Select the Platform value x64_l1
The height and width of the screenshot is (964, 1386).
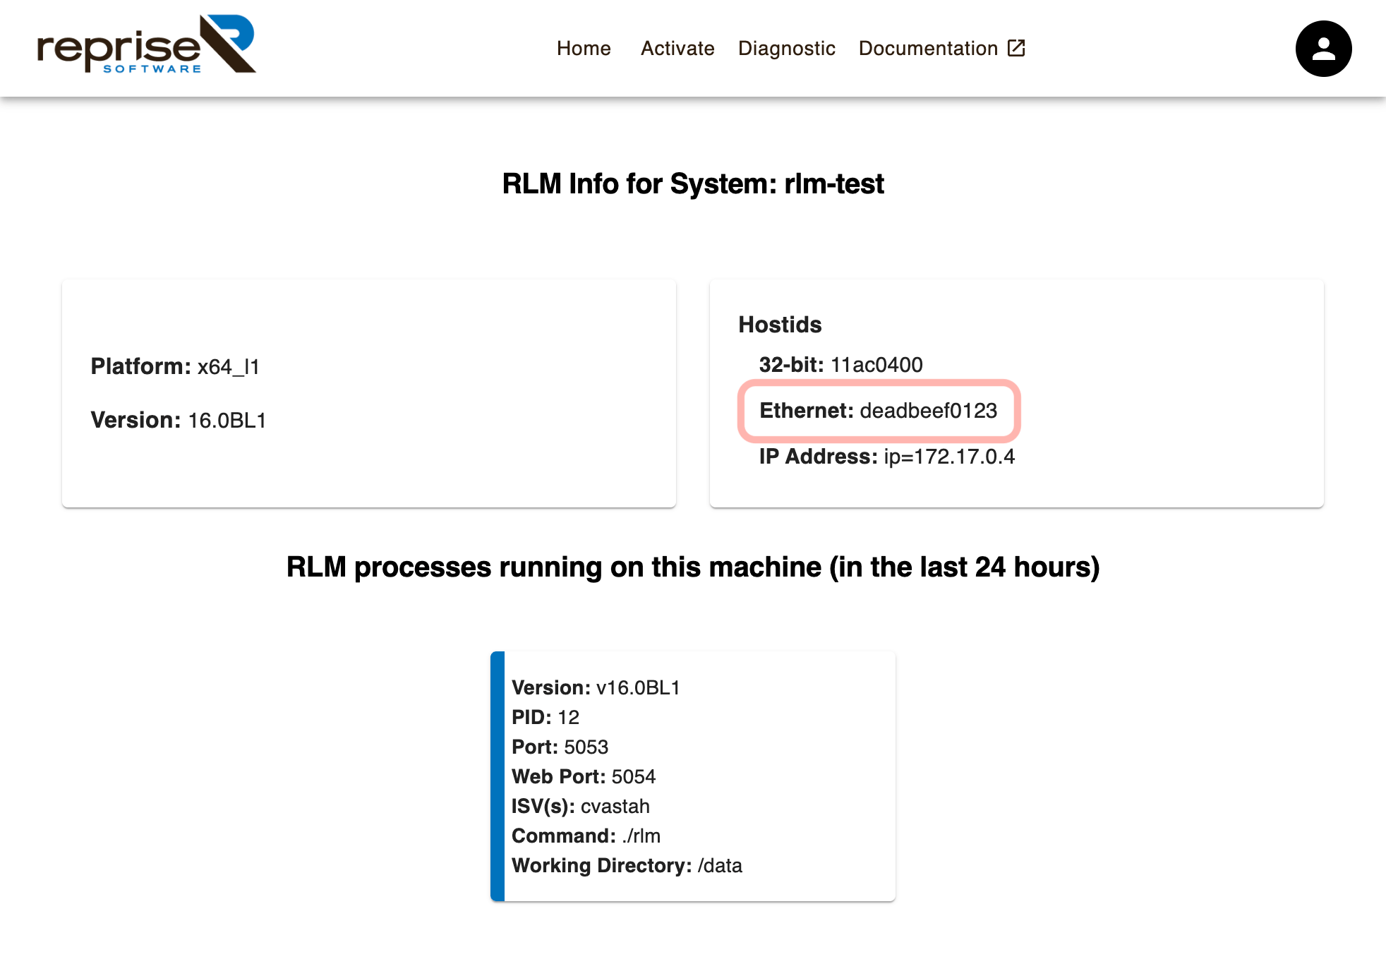tap(229, 367)
